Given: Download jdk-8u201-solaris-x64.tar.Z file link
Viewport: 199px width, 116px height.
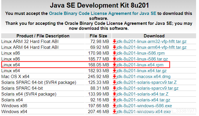Looking at the screenshot, I should [142, 94].
